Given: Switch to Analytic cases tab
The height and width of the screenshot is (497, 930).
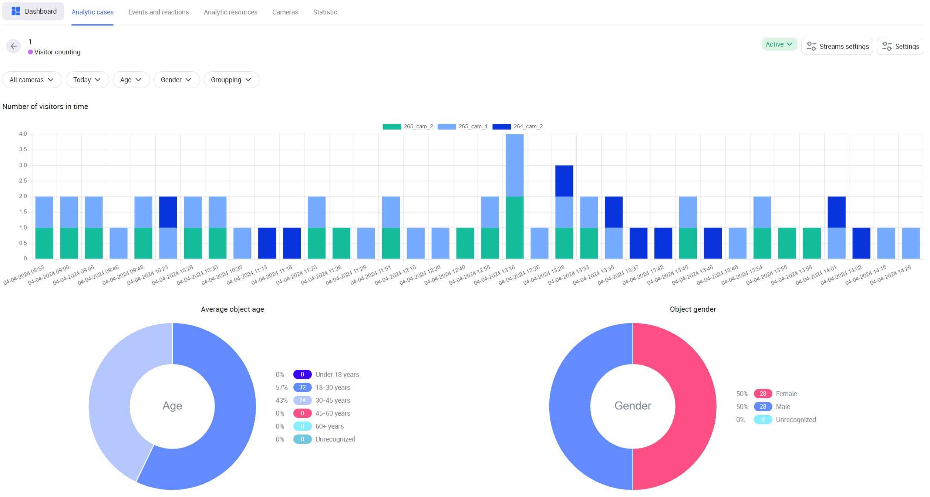Looking at the screenshot, I should pos(92,12).
